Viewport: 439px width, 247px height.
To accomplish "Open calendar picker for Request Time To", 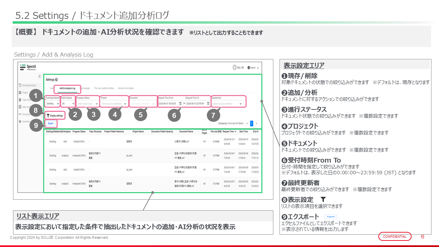I will tap(208, 103).
